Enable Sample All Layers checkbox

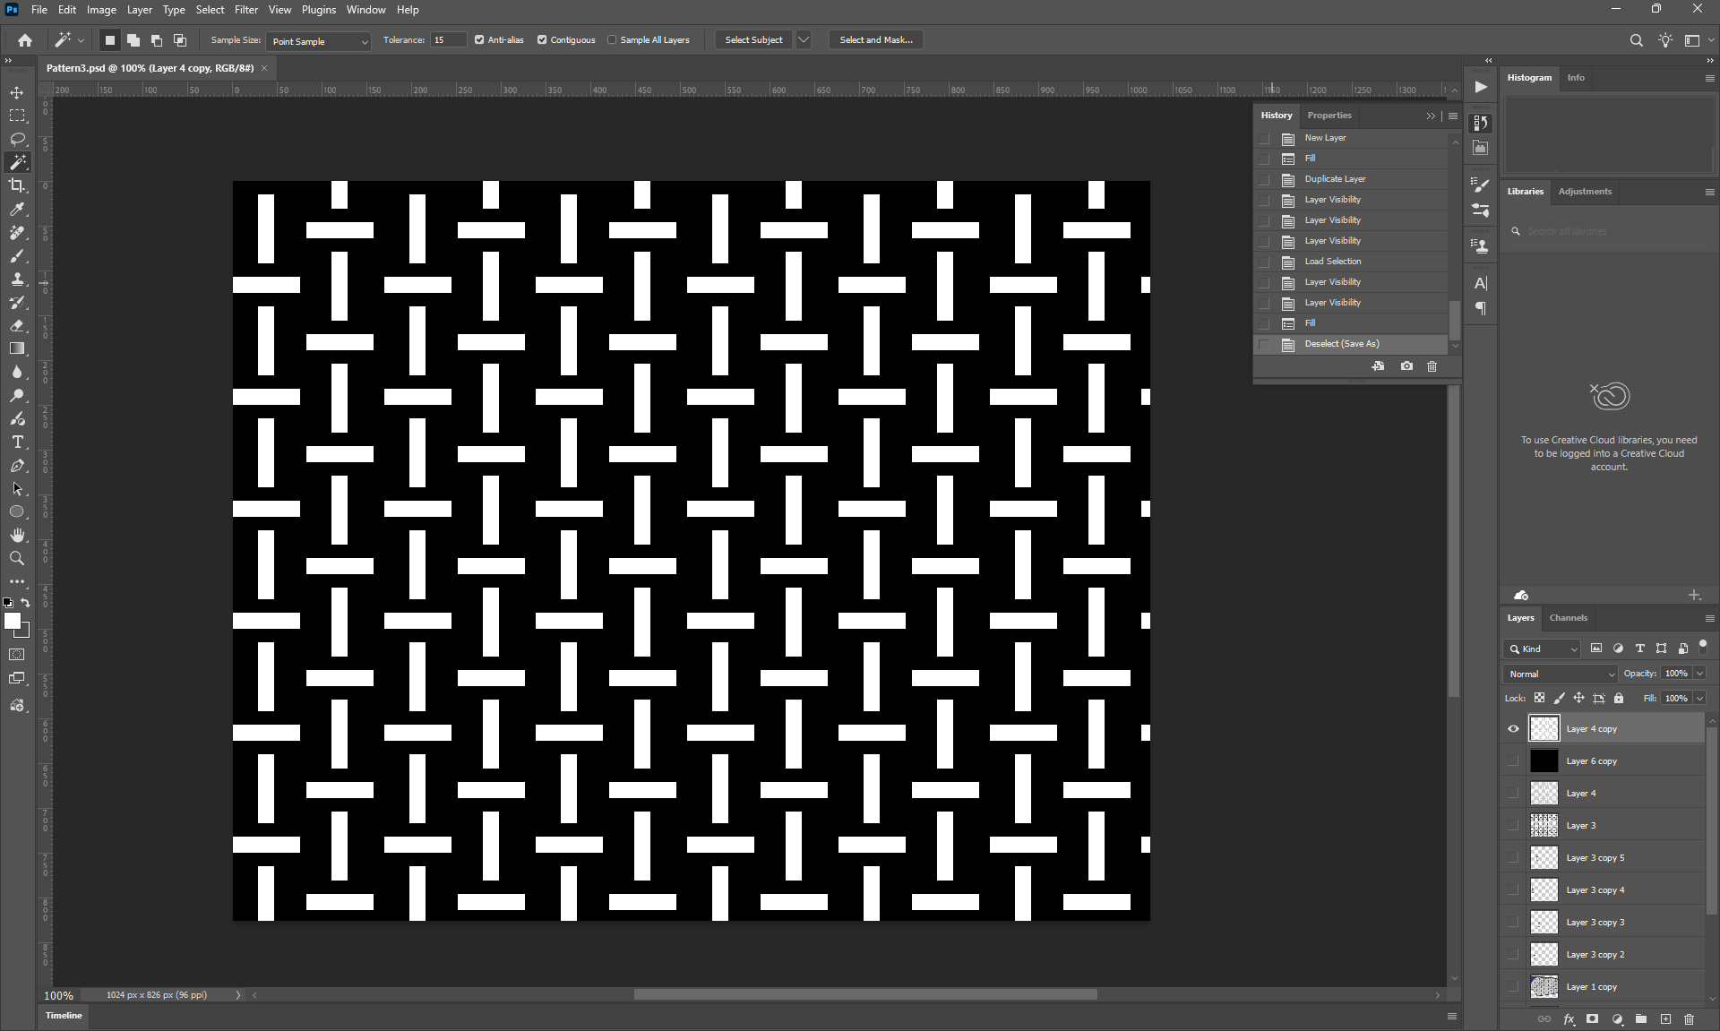[612, 39]
